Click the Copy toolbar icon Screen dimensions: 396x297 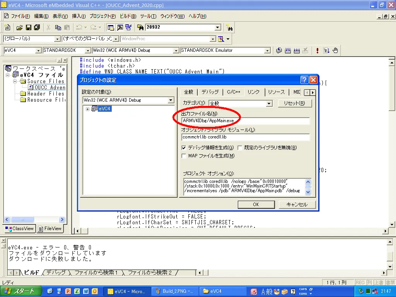click(x=58, y=27)
